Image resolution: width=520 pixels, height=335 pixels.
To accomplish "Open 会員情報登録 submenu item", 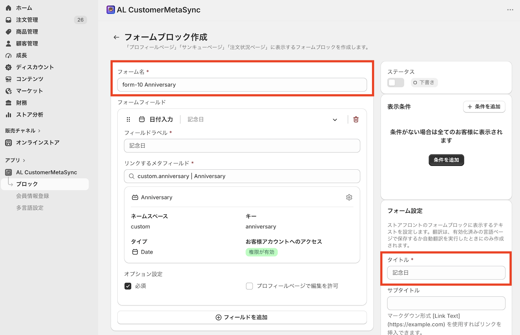I will (32, 196).
